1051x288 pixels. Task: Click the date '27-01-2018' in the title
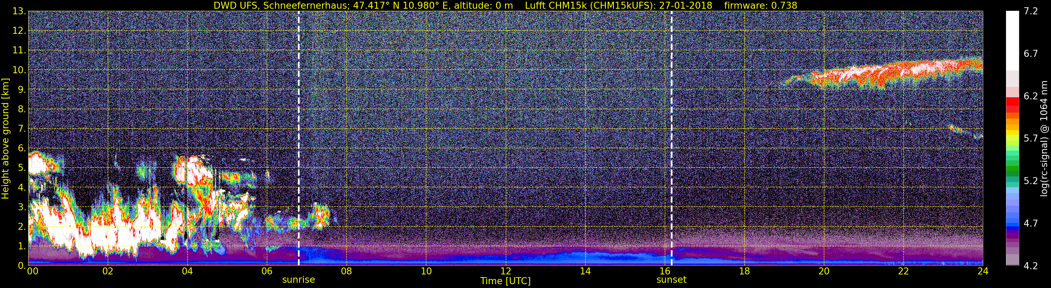[x=685, y=5]
